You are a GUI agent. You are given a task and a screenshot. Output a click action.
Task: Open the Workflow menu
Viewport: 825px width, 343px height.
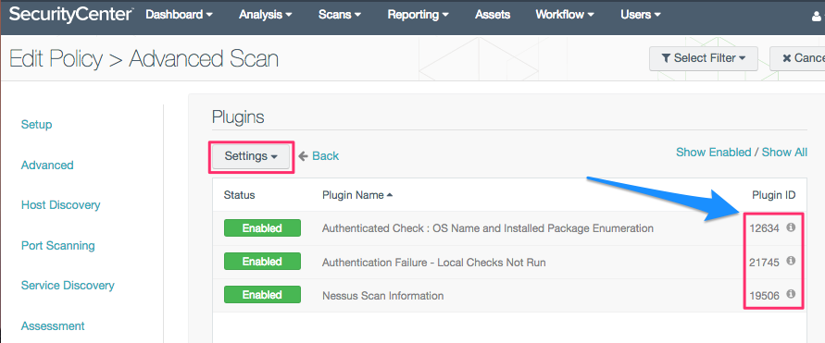click(565, 15)
